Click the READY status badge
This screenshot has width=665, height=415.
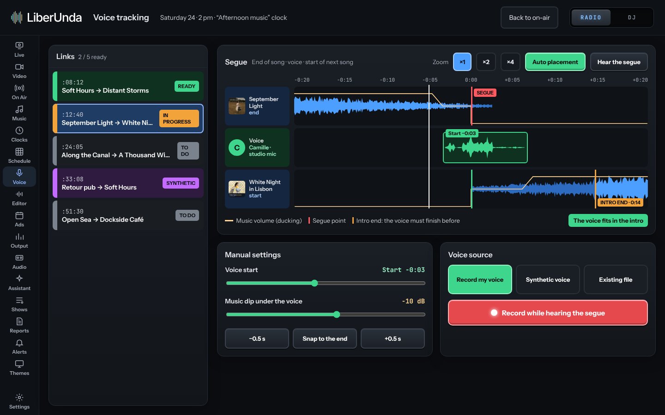click(187, 86)
